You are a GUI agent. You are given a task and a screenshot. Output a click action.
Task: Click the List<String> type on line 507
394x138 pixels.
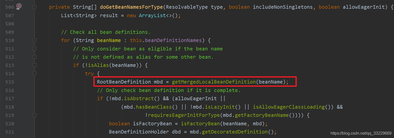pos(79,15)
